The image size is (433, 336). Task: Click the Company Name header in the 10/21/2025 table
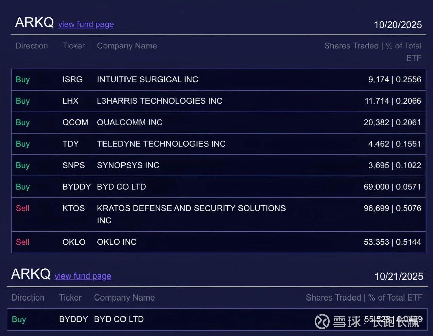point(124,297)
